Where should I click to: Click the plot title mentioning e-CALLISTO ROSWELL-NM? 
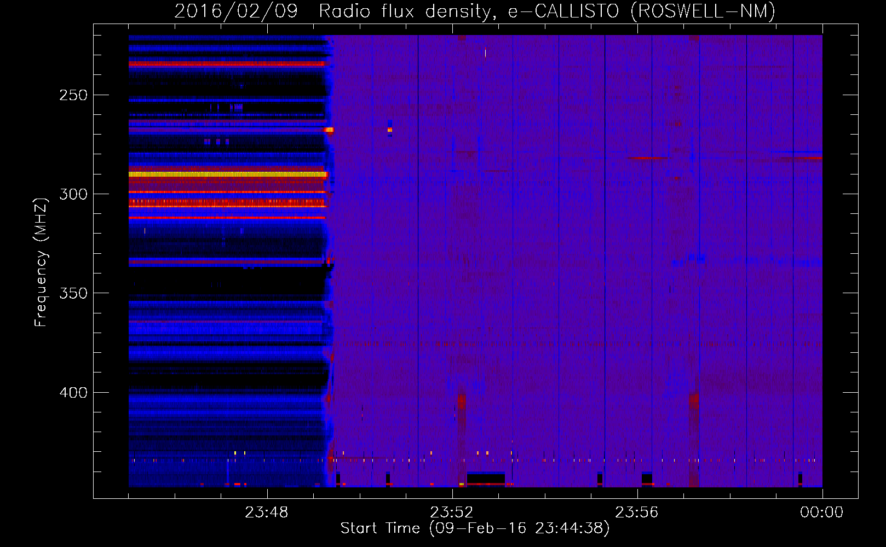(x=475, y=11)
